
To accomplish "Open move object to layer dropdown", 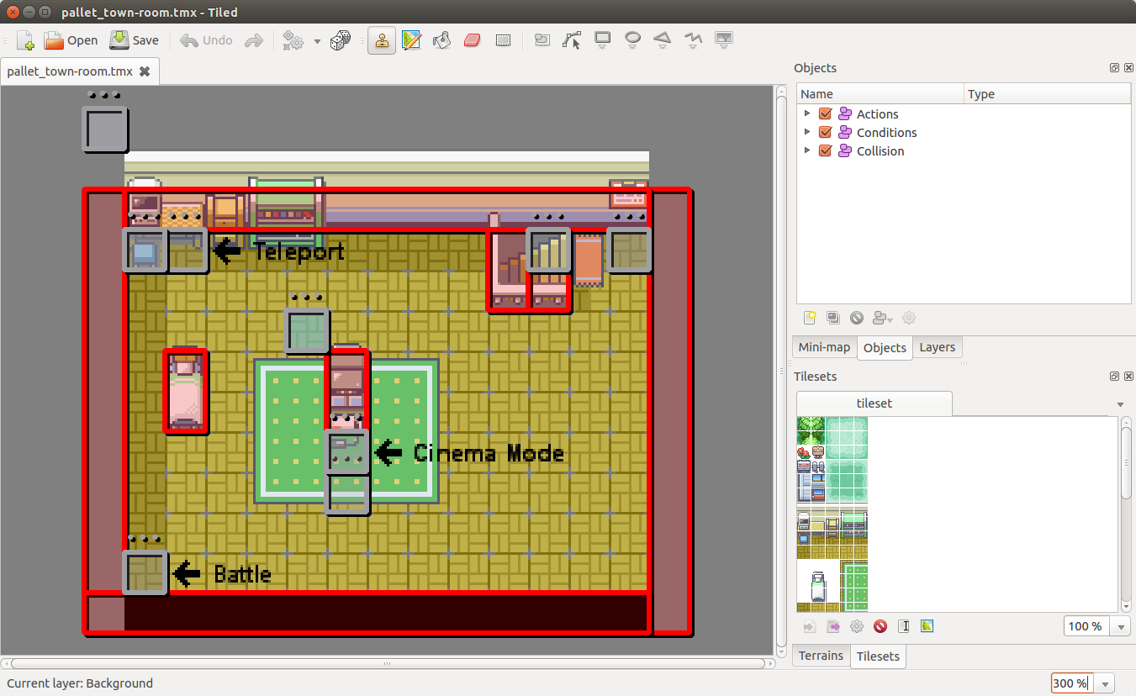I will (883, 318).
